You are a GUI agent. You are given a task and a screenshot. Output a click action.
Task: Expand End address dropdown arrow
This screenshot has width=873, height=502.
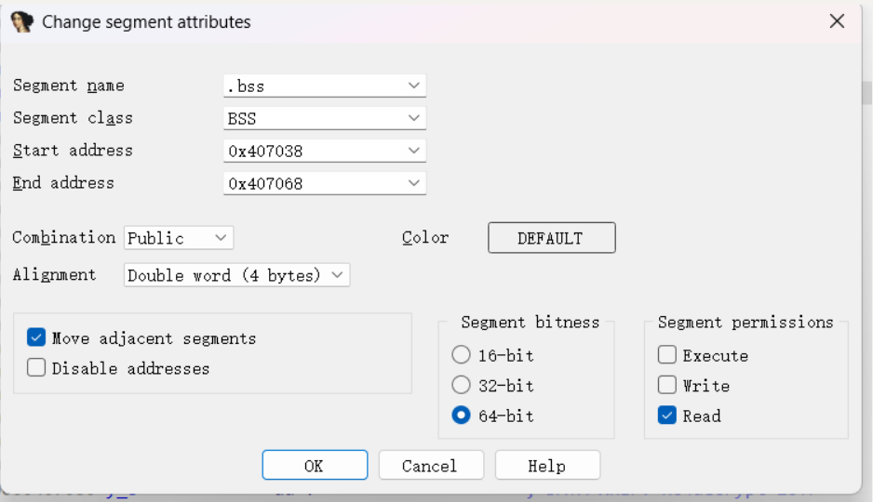click(413, 183)
